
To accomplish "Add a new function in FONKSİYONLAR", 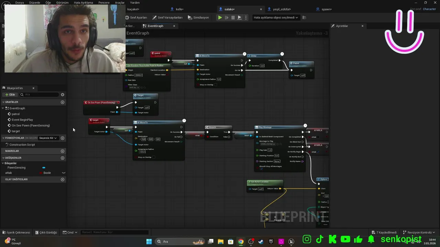I will pyautogui.click(x=63, y=138).
